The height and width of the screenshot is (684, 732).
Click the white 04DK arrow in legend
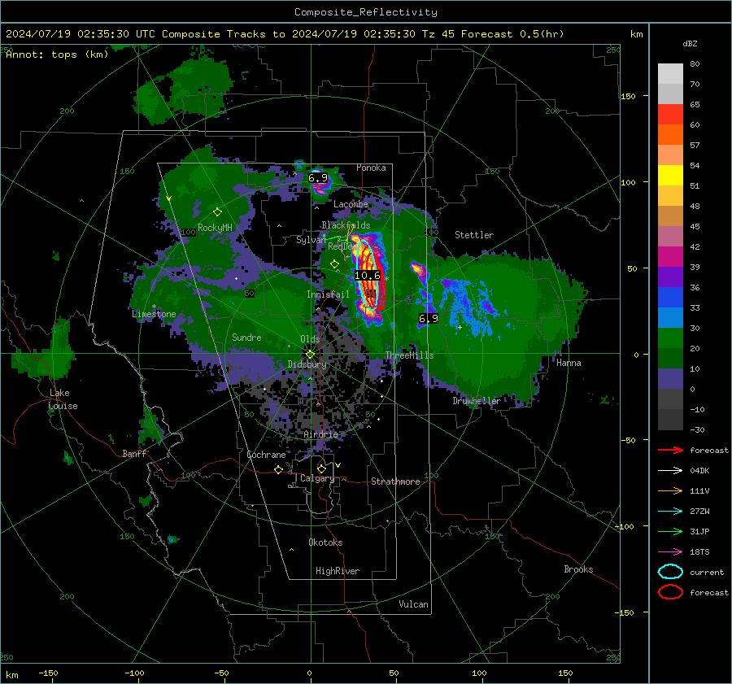[670, 470]
